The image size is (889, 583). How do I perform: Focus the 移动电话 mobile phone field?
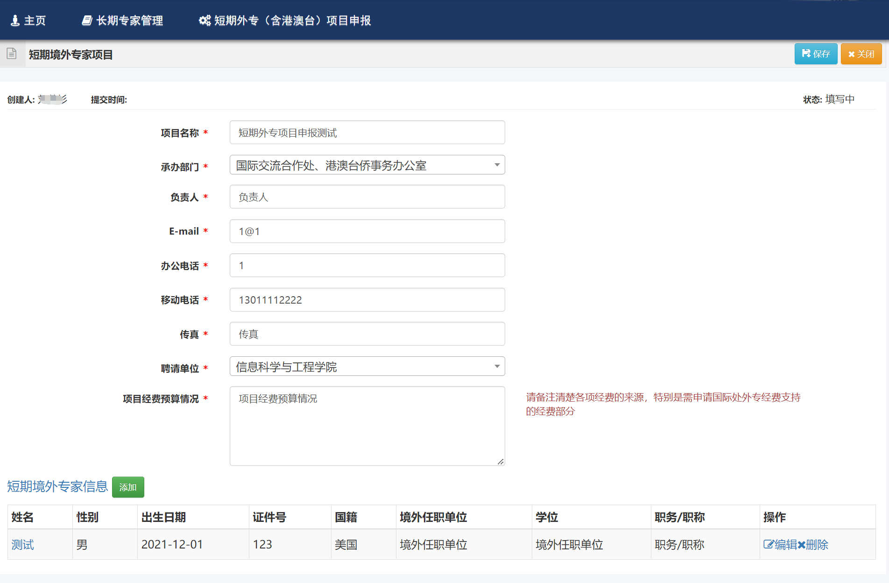pos(367,299)
